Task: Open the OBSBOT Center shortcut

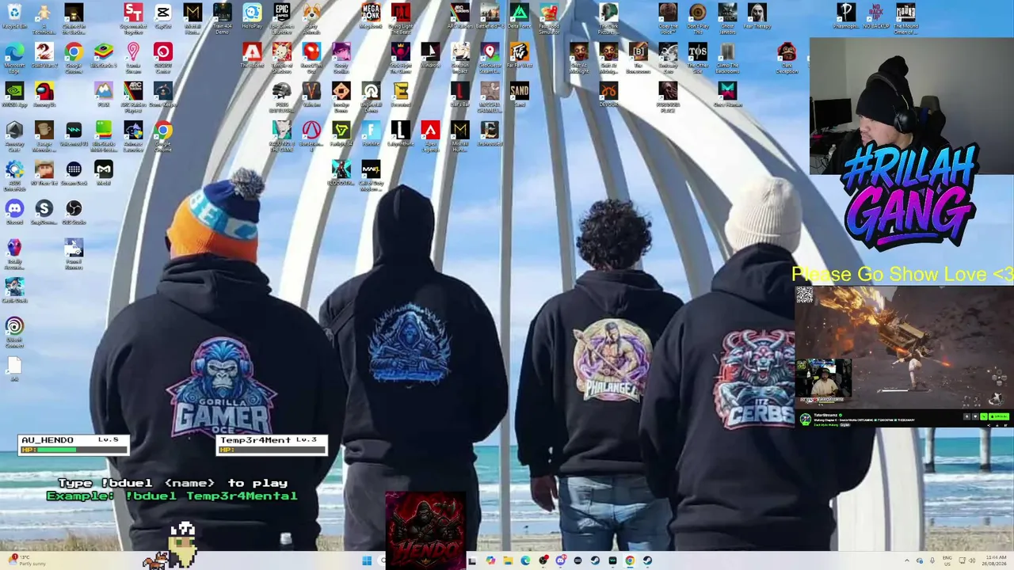Action: pos(163,59)
